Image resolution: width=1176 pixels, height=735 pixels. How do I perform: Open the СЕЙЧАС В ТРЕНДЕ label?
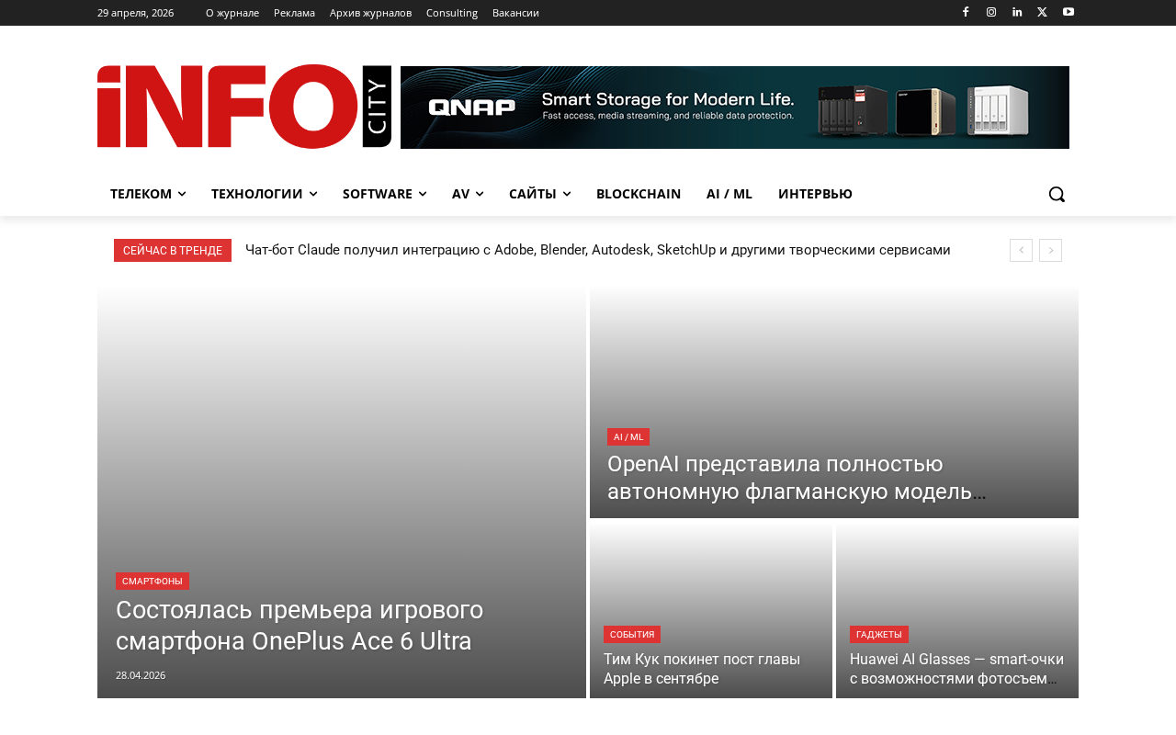point(173,250)
